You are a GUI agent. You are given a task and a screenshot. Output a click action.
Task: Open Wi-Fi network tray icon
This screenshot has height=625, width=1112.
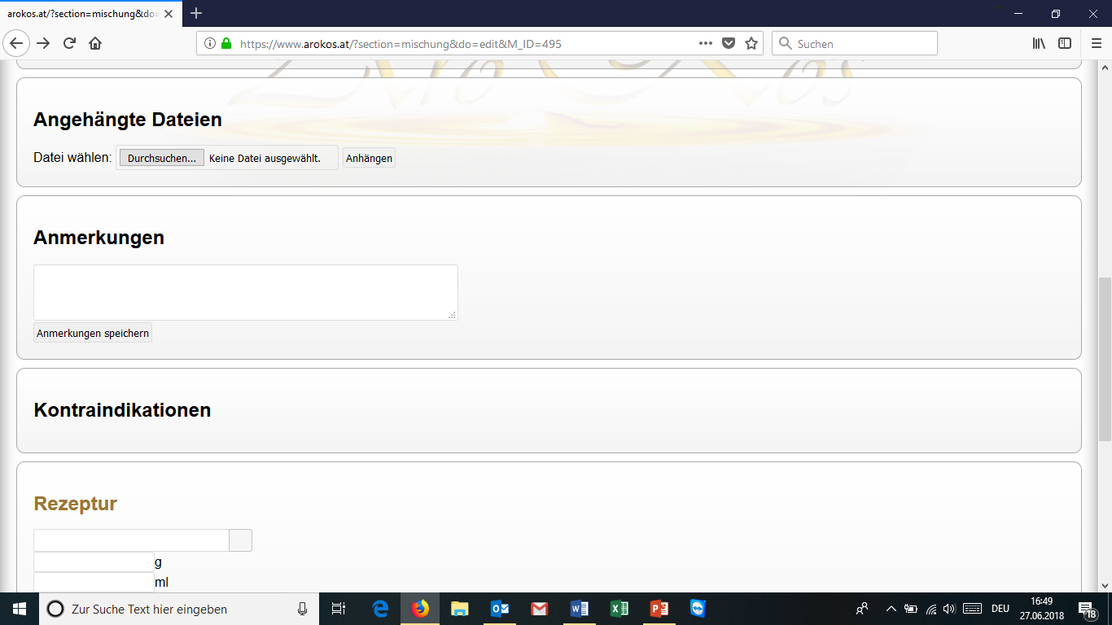click(931, 609)
